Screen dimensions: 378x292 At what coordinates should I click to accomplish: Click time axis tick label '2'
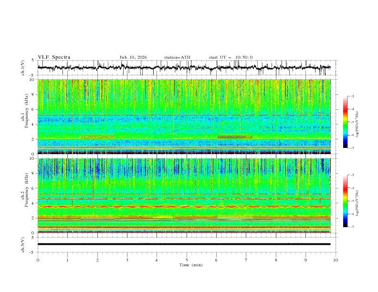click(x=97, y=260)
